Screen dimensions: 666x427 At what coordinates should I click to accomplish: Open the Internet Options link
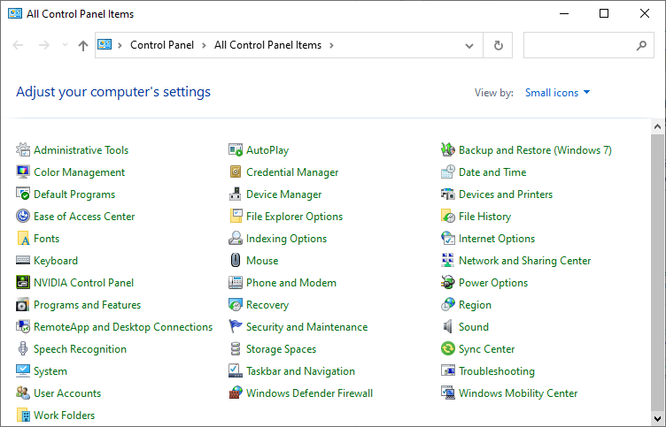pyautogui.click(x=497, y=239)
